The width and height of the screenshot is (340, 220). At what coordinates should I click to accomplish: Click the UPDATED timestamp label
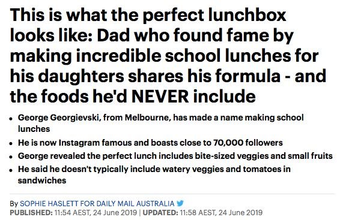click(160, 212)
